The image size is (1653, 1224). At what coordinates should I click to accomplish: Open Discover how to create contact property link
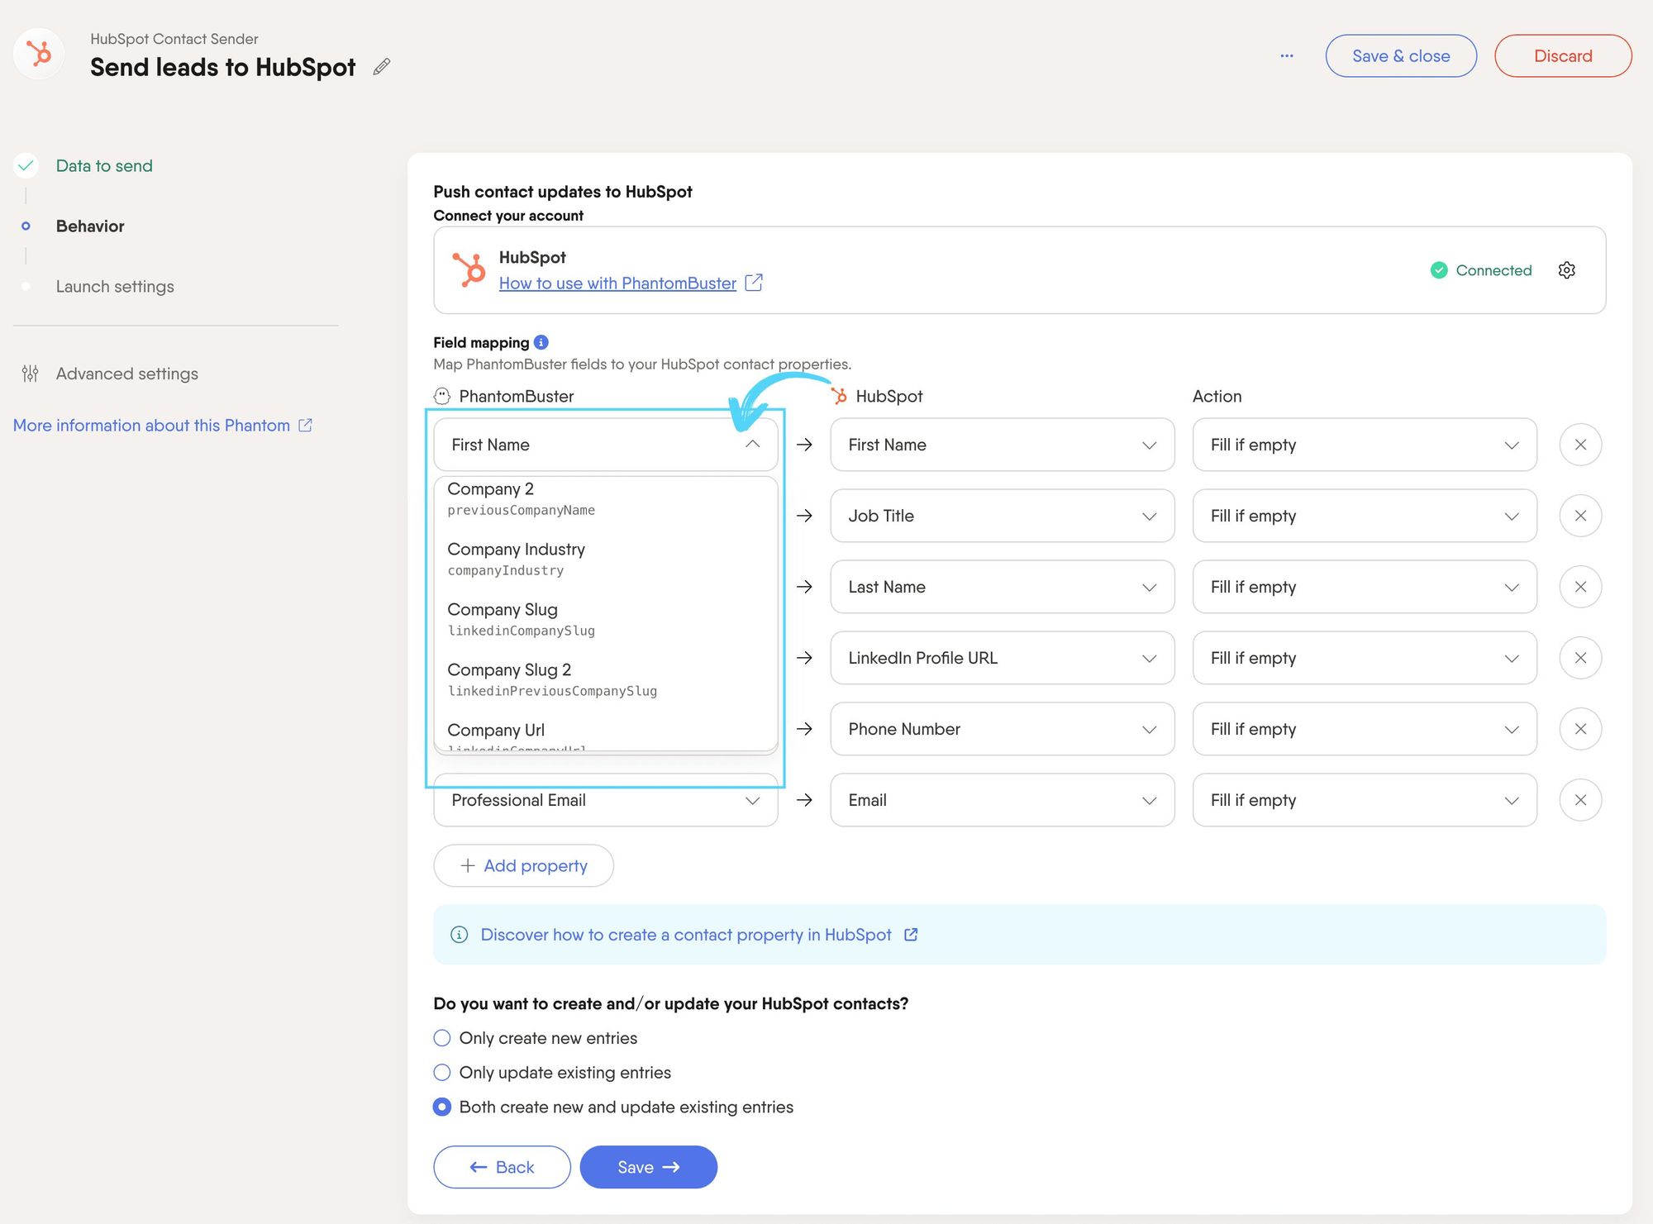tap(686, 935)
